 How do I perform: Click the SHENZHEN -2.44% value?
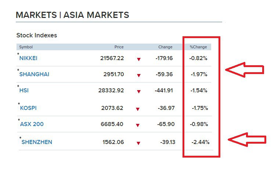(x=201, y=142)
